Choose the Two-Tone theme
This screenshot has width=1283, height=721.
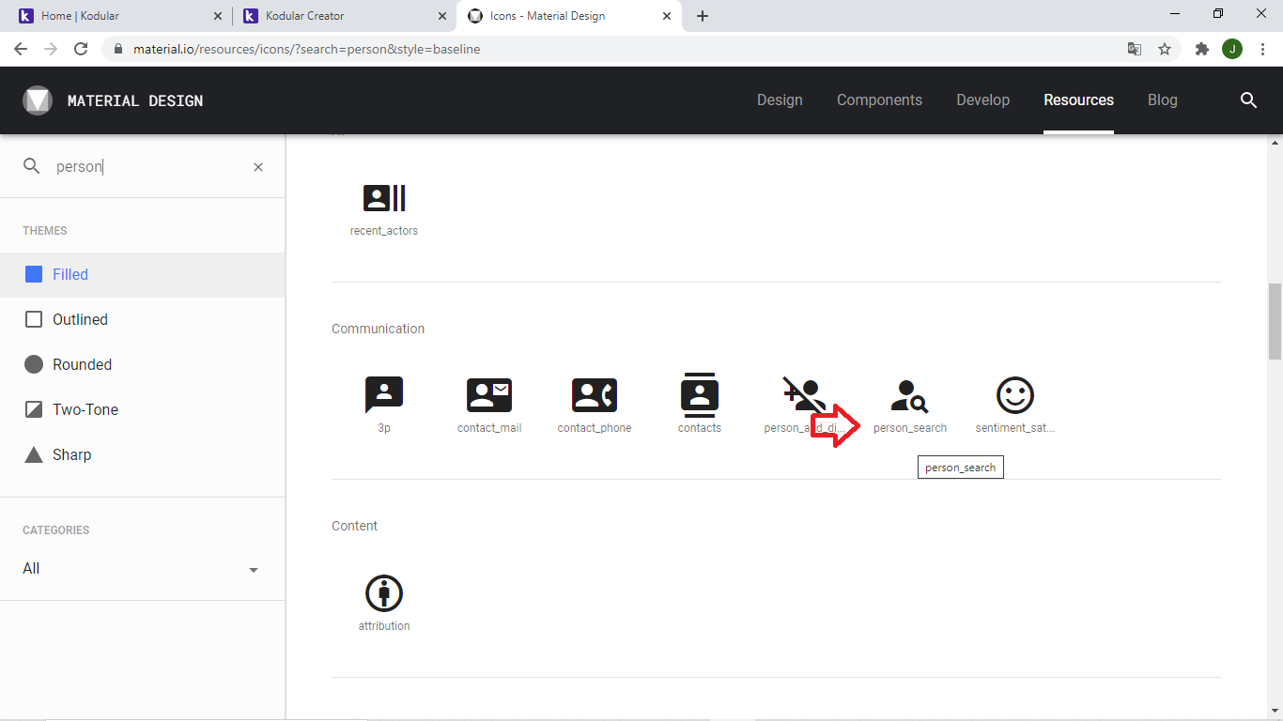(85, 410)
